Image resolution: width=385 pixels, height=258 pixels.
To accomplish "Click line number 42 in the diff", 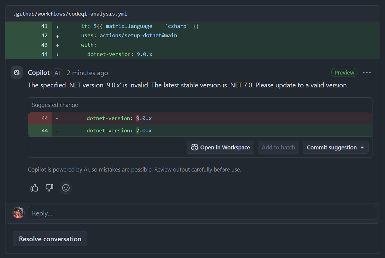I will 45,36.
